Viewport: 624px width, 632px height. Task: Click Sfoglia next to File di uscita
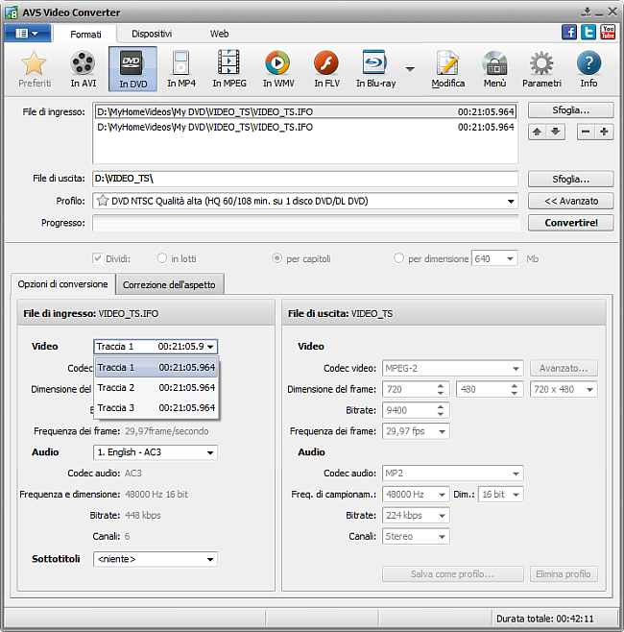[x=571, y=179]
